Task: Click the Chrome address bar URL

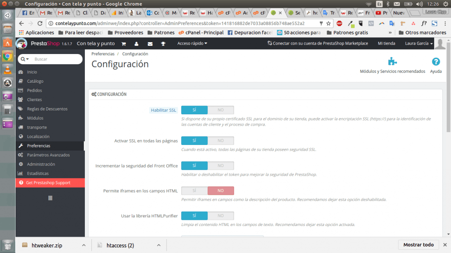Action: 180,23
